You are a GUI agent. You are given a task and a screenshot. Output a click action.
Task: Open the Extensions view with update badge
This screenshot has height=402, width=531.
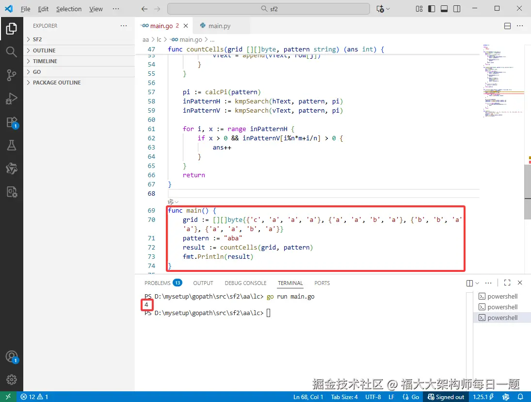tap(12, 122)
